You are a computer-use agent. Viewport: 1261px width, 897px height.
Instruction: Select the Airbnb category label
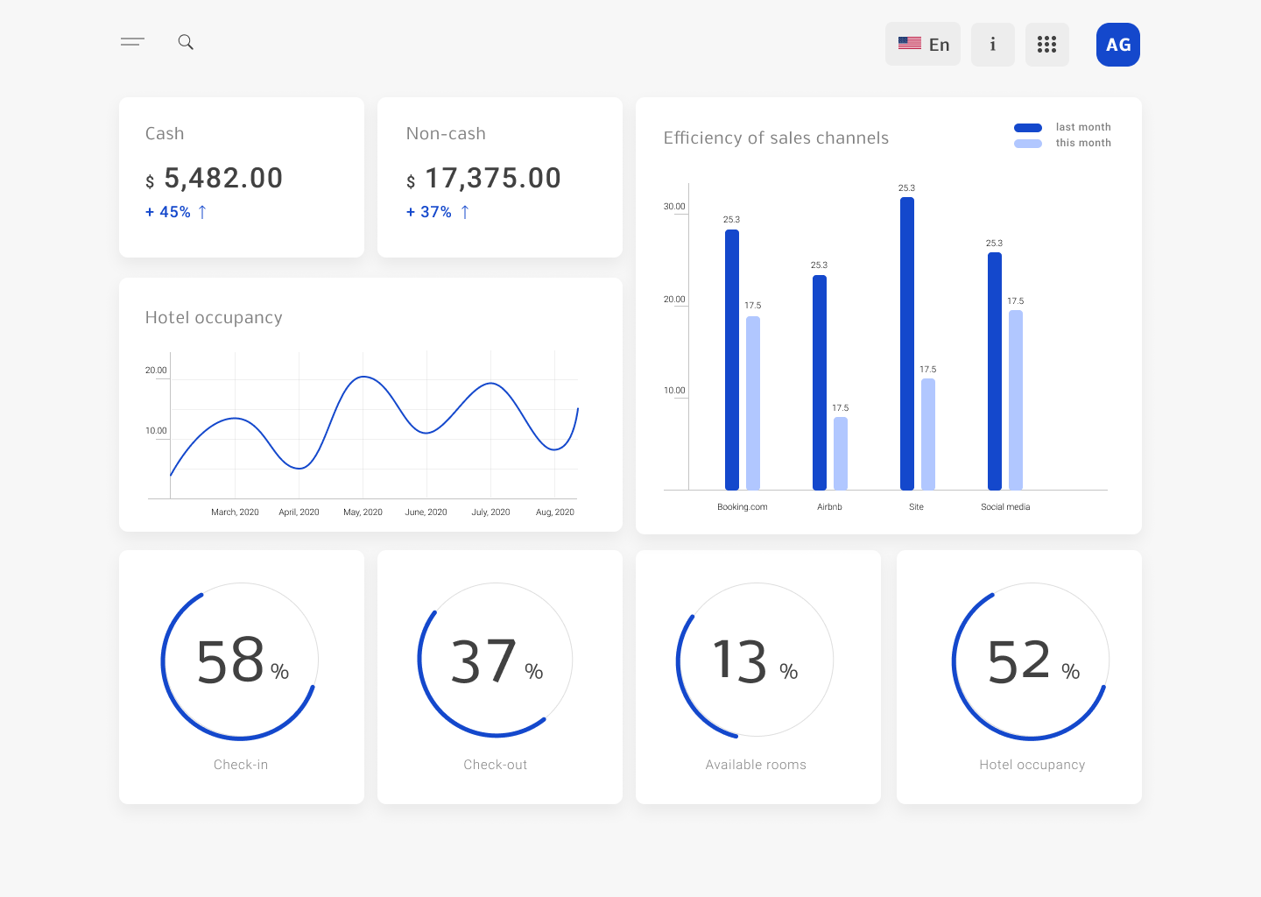click(x=828, y=506)
